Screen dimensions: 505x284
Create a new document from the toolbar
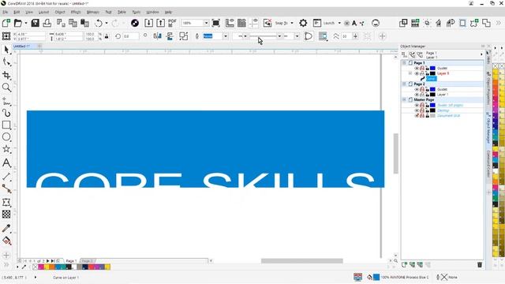[x=6, y=23]
